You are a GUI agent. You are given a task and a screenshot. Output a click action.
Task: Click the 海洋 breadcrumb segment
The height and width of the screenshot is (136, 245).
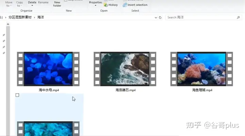(40, 17)
